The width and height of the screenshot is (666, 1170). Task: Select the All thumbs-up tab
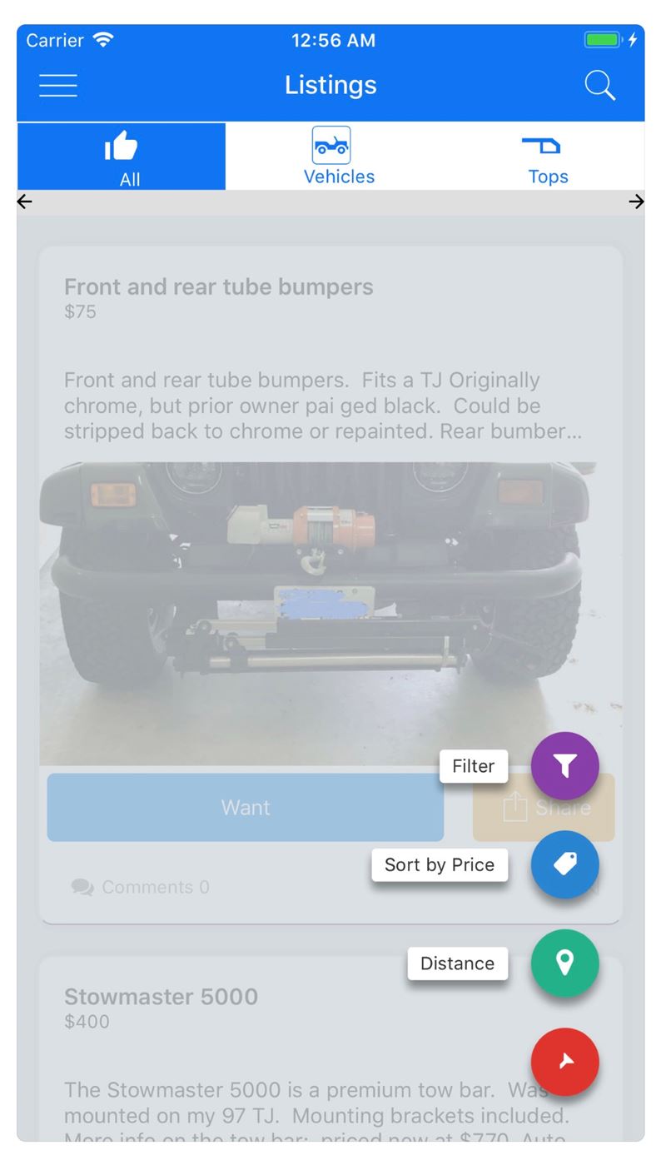[122, 157]
